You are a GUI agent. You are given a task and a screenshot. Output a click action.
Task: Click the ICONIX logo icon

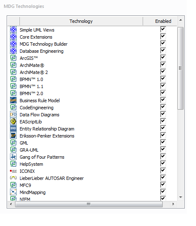tap(13, 171)
